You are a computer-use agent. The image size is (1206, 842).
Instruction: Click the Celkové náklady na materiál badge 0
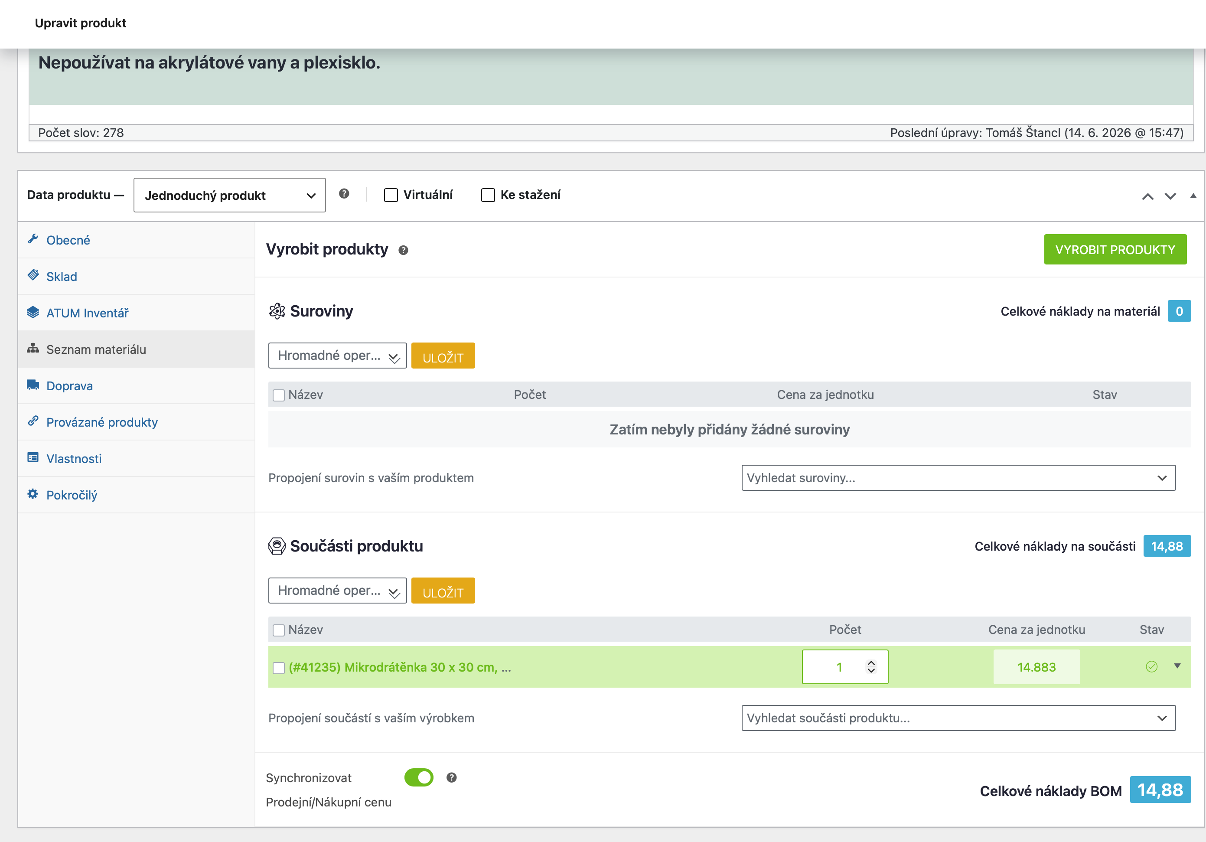point(1179,311)
